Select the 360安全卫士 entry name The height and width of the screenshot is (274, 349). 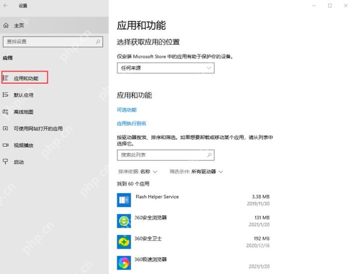pyautogui.click(x=148, y=239)
